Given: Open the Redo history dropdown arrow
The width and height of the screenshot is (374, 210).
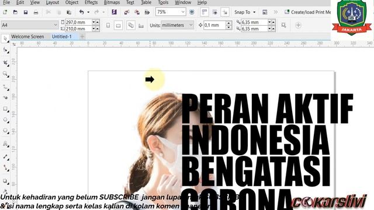Looking at the screenshot, I should point(103,12).
